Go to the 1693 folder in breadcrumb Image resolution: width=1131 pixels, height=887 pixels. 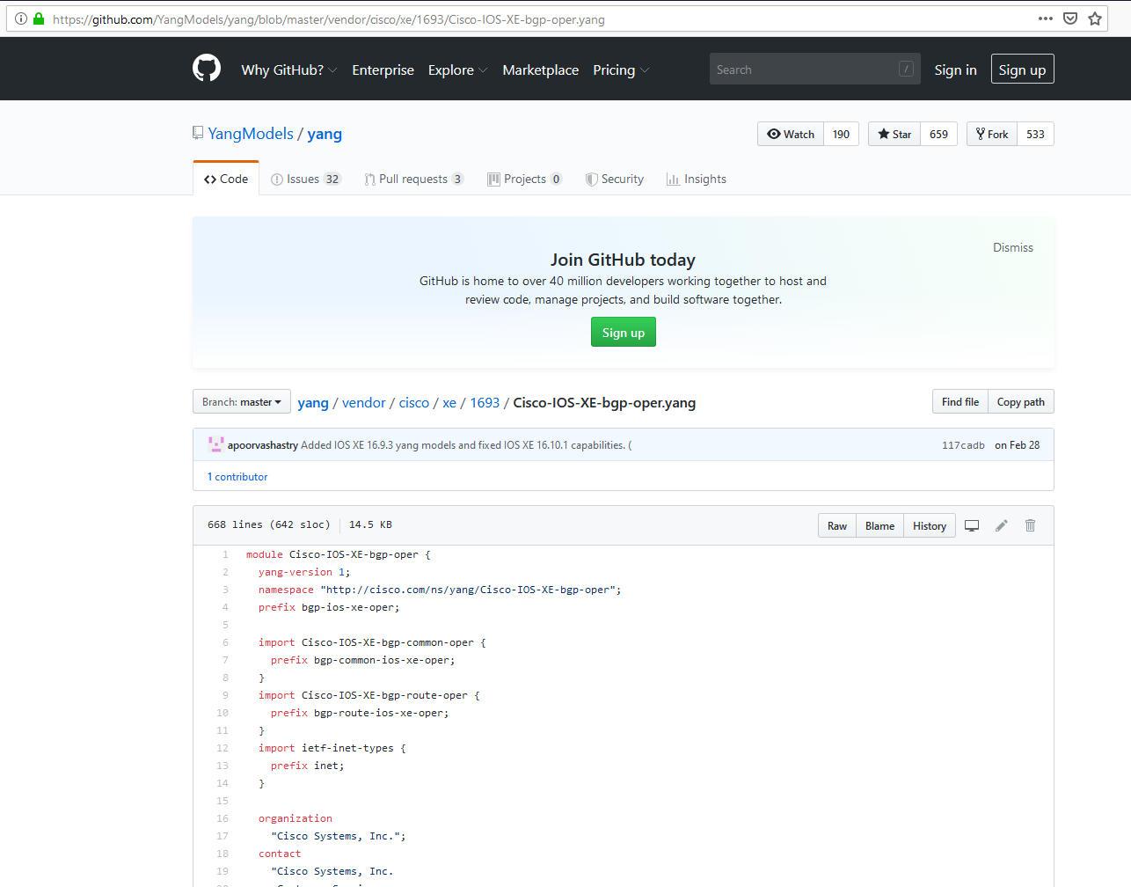485,402
